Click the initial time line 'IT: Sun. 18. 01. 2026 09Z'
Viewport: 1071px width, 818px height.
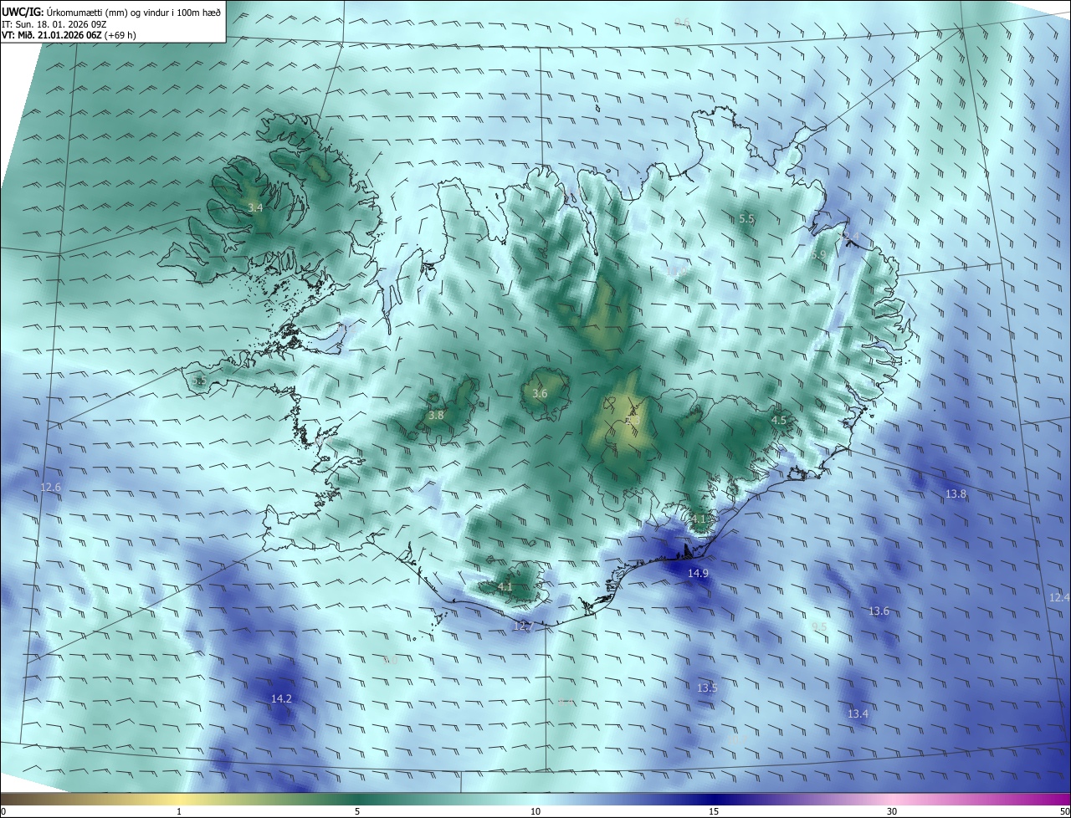(x=54, y=23)
